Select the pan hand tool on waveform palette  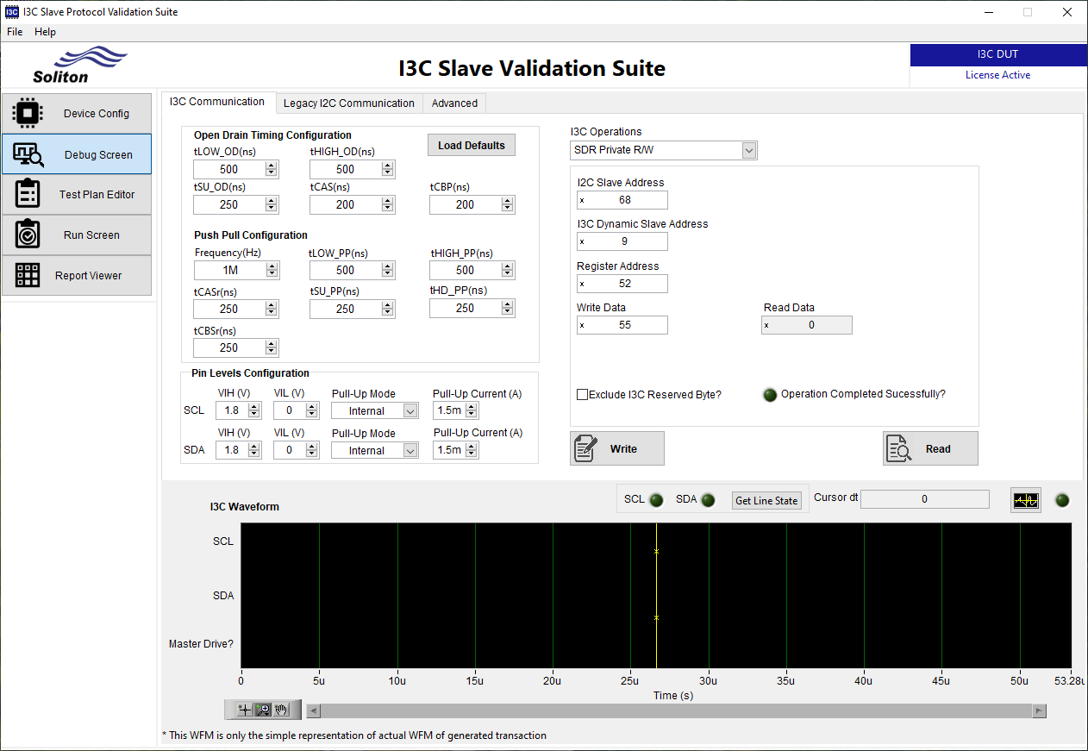tap(283, 710)
